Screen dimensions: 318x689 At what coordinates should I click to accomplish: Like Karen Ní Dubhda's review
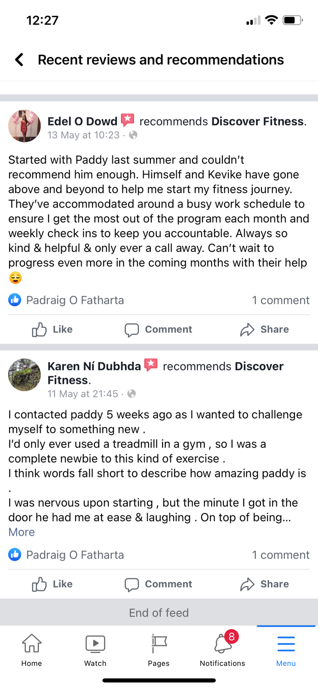[52, 584]
